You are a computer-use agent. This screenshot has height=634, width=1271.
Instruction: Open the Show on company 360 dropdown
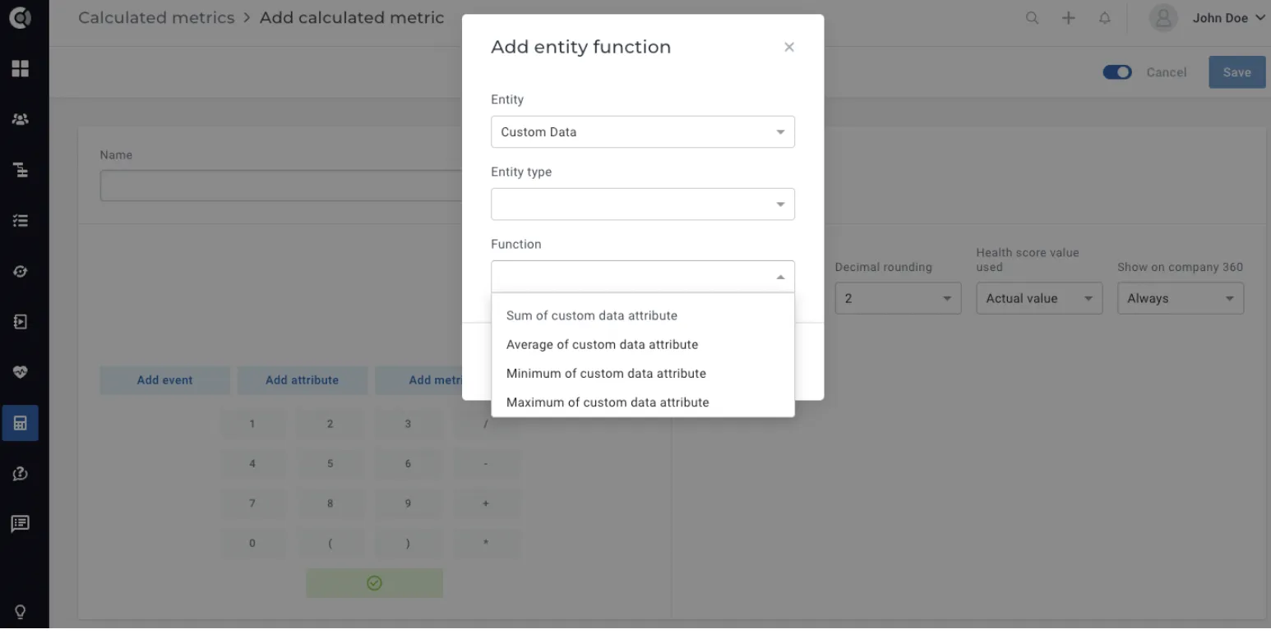pyautogui.click(x=1181, y=298)
